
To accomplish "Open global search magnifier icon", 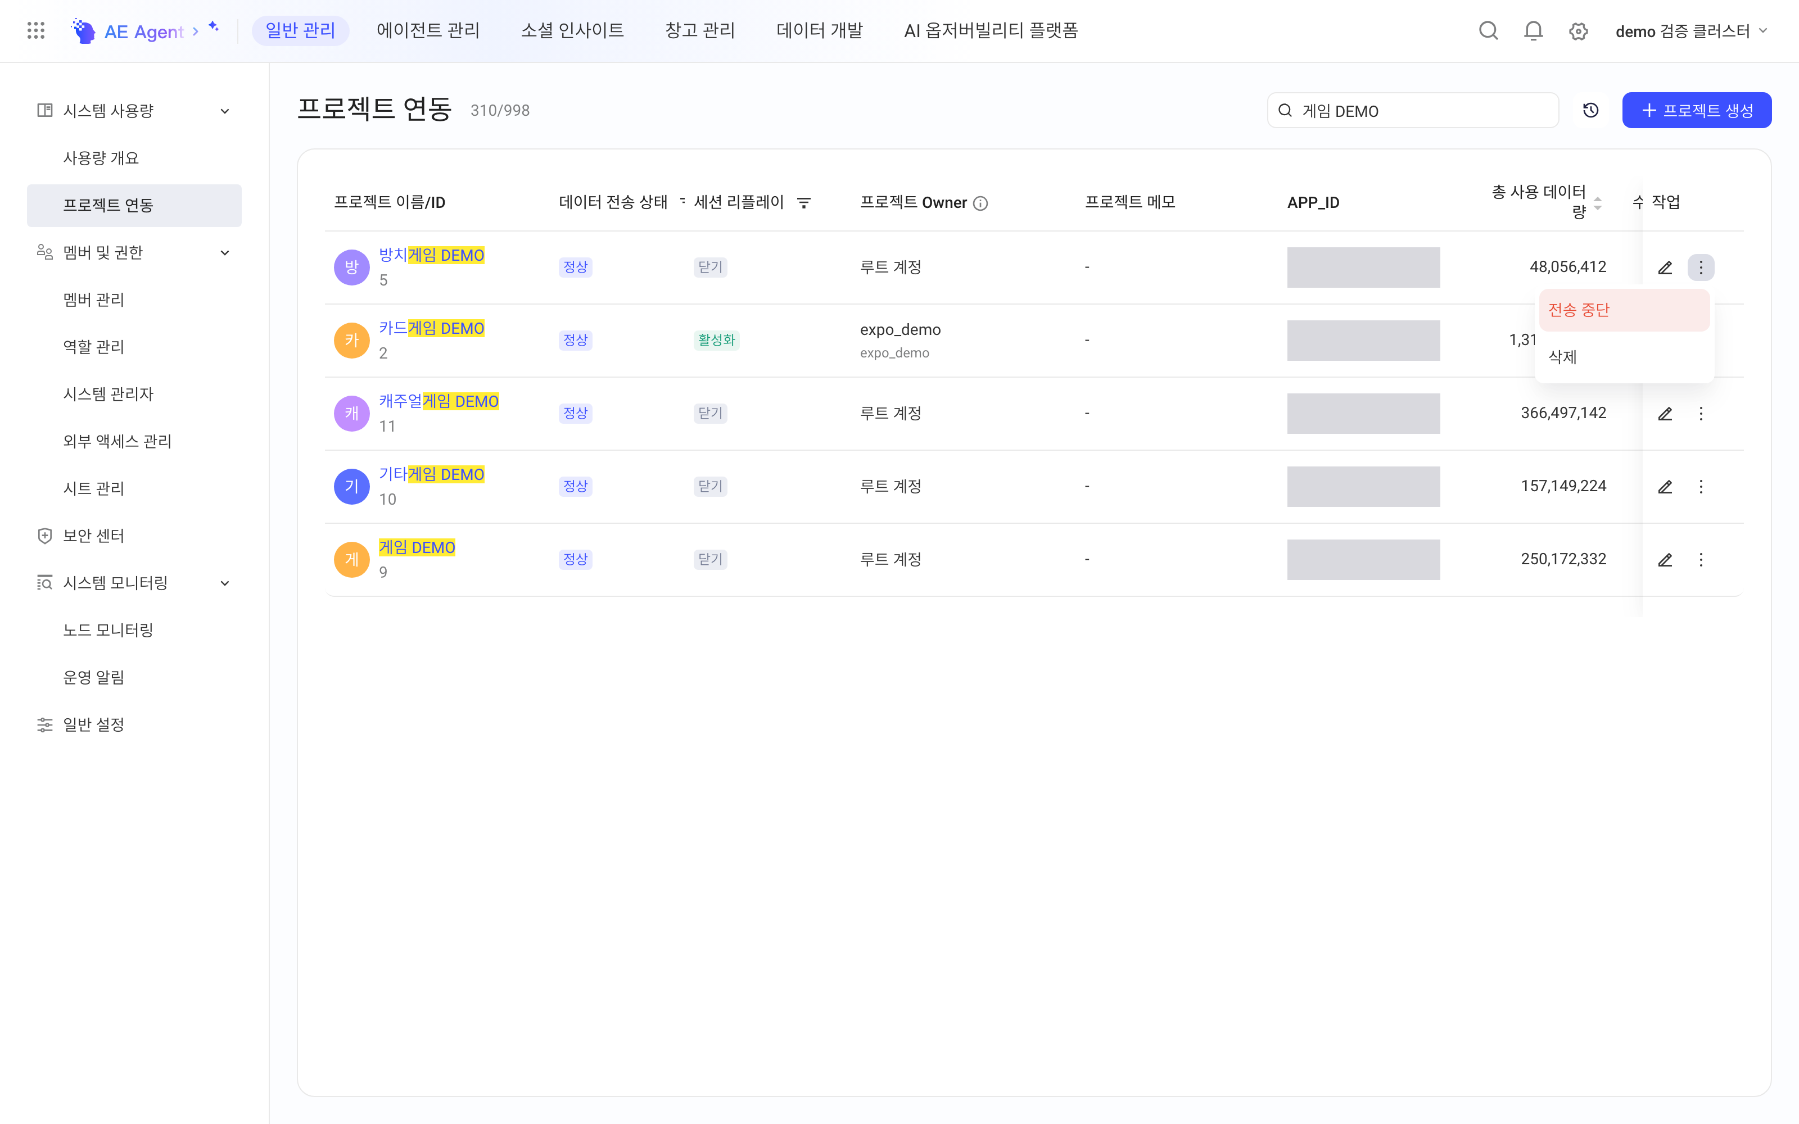I will 1488,30.
